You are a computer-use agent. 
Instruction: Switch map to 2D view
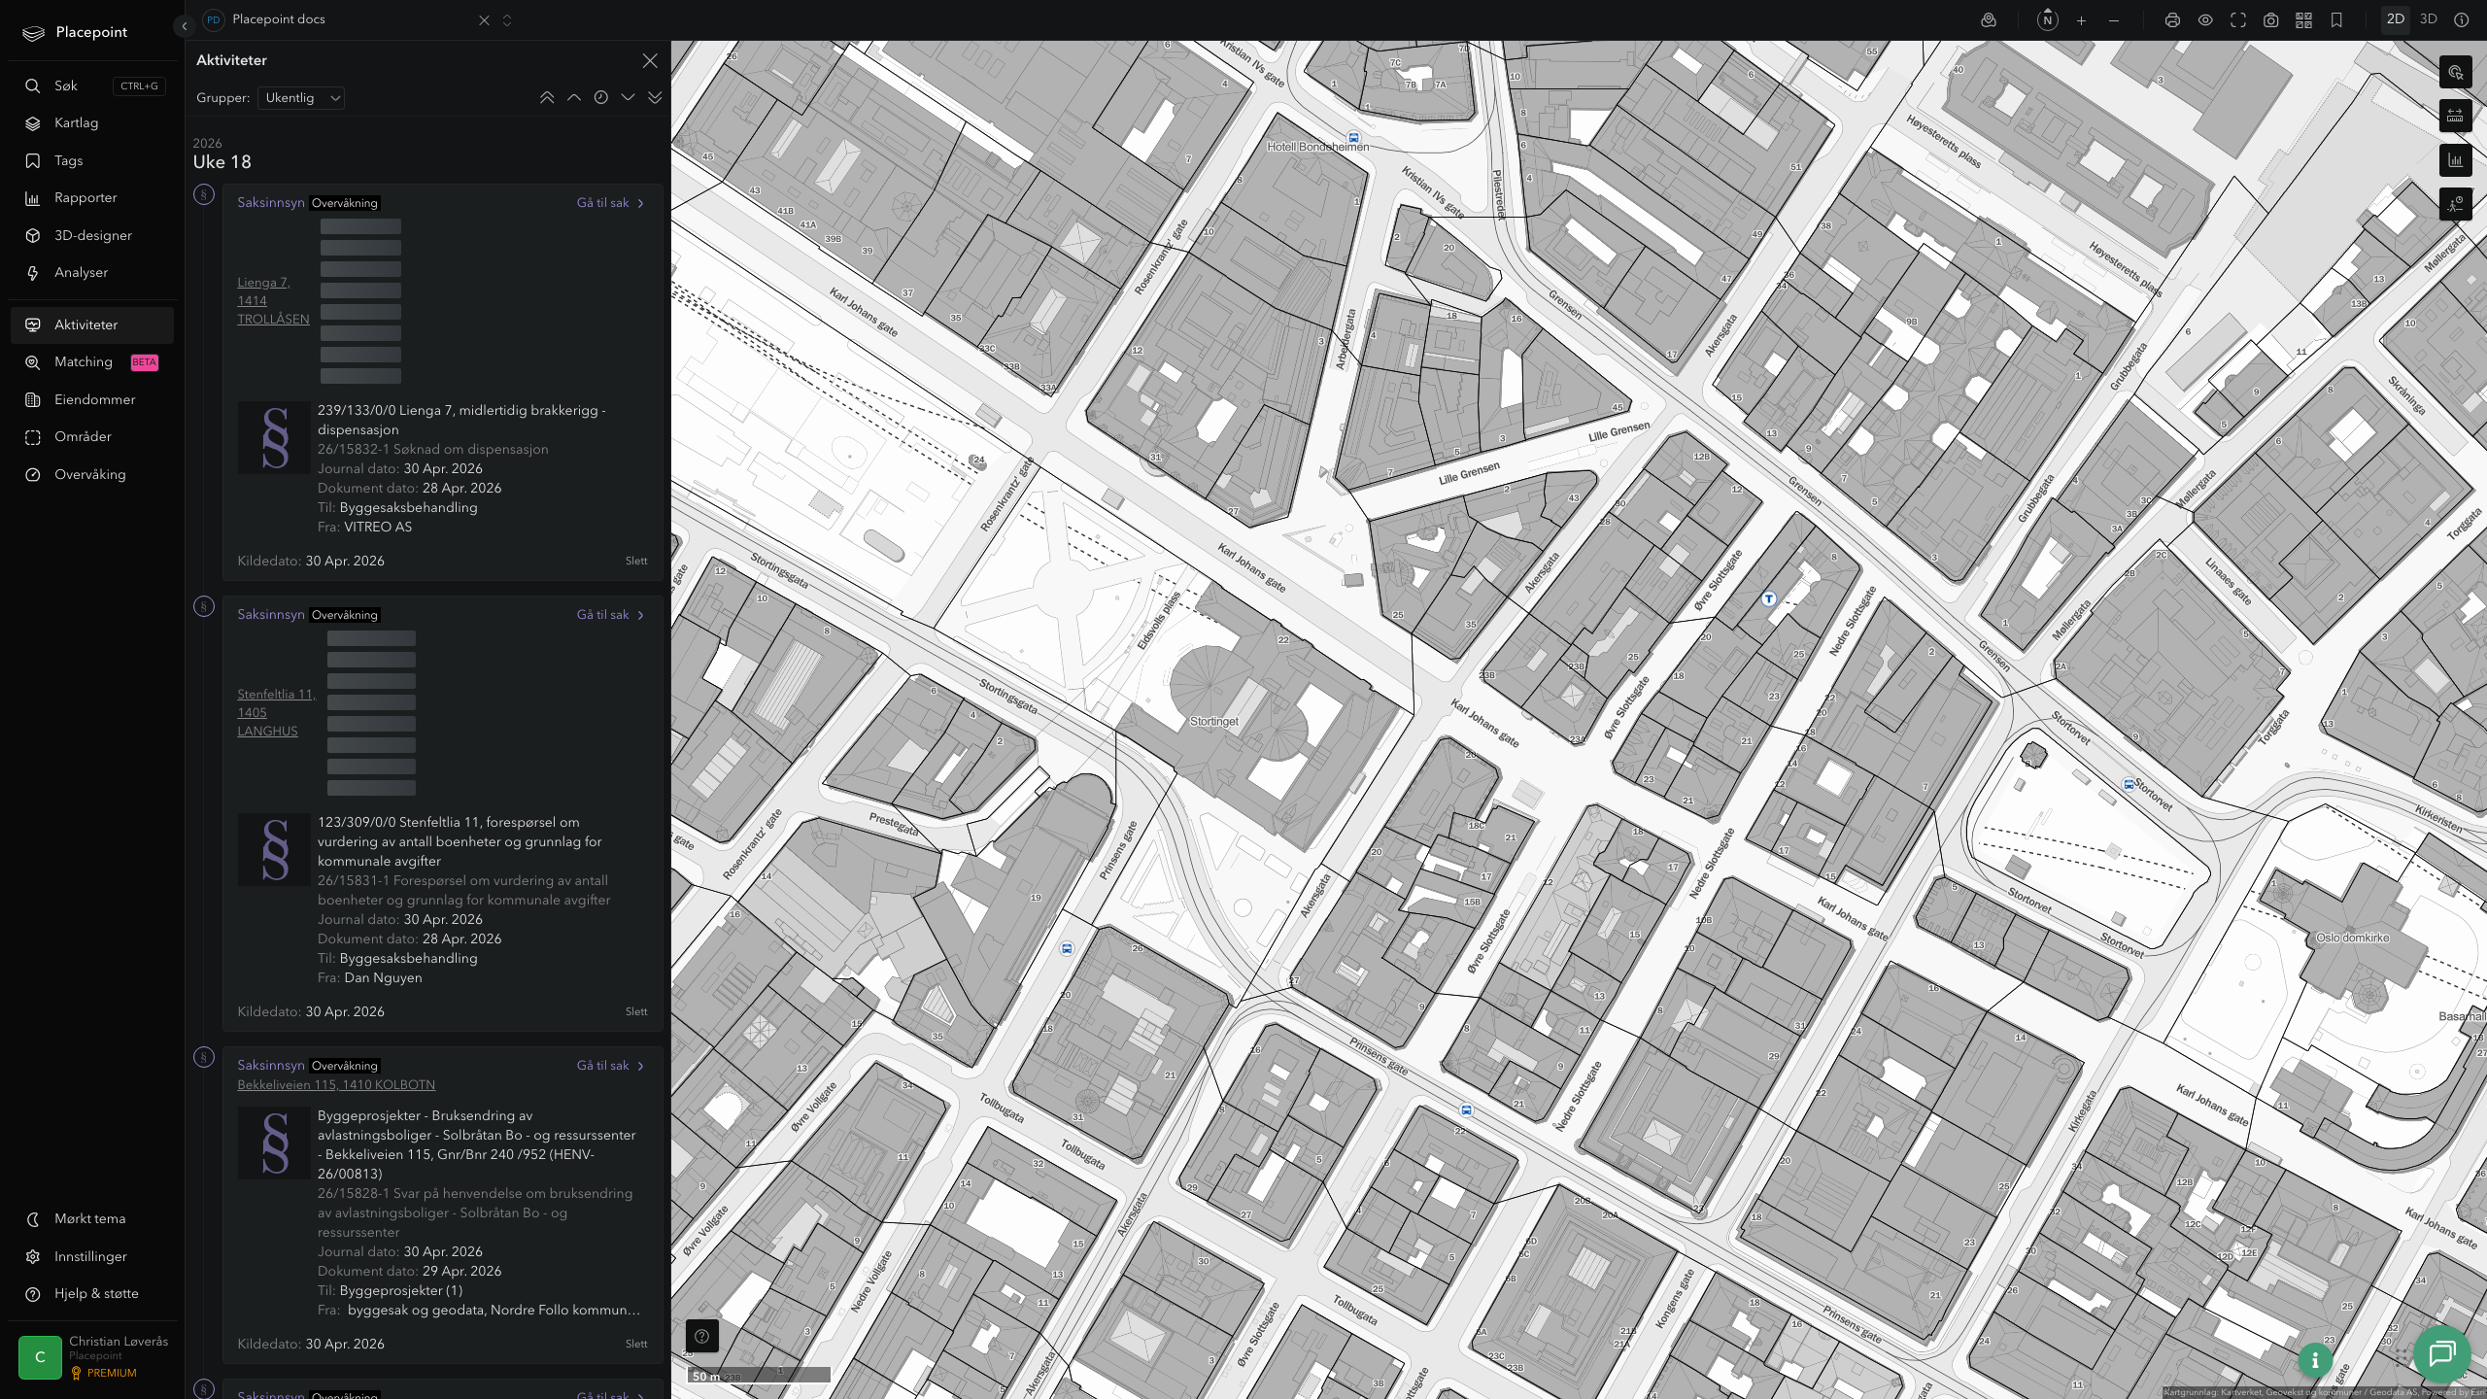(x=2396, y=19)
